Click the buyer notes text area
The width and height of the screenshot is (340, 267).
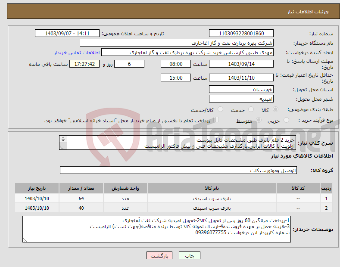(156, 229)
